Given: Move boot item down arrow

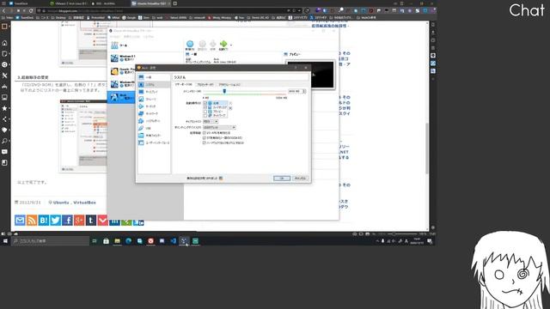Looking at the screenshot, I should click(x=230, y=108).
